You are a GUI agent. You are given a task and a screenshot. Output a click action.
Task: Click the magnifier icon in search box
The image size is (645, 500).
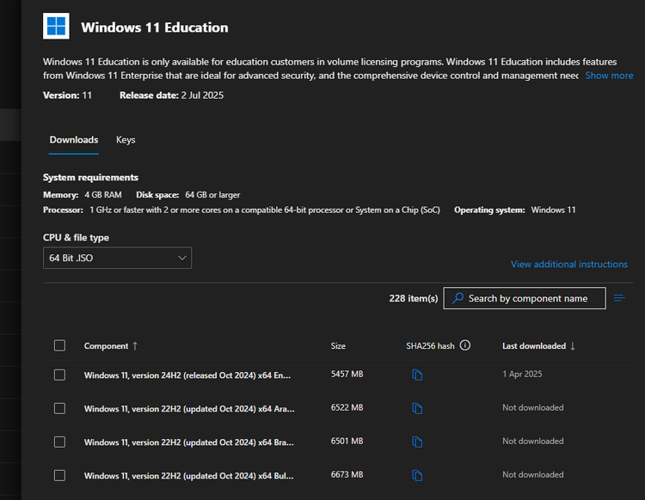[x=458, y=298]
